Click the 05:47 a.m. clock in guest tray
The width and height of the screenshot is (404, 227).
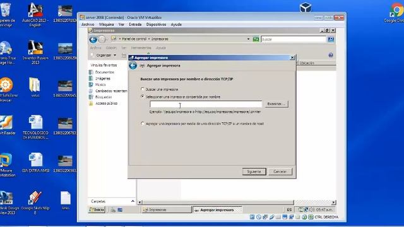(x=324, y=210)
